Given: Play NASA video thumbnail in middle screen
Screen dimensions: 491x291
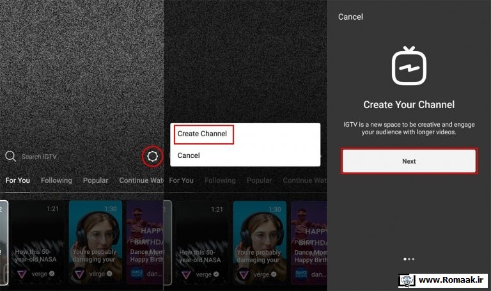Looking at the screenshot, I should click(x=202, y=243).
